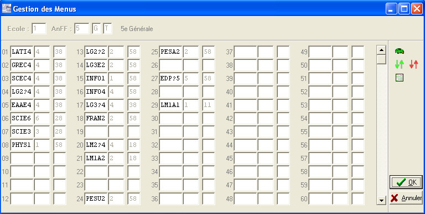Click the value 18 in row 20
425x214 pixels.
(134, 145)
